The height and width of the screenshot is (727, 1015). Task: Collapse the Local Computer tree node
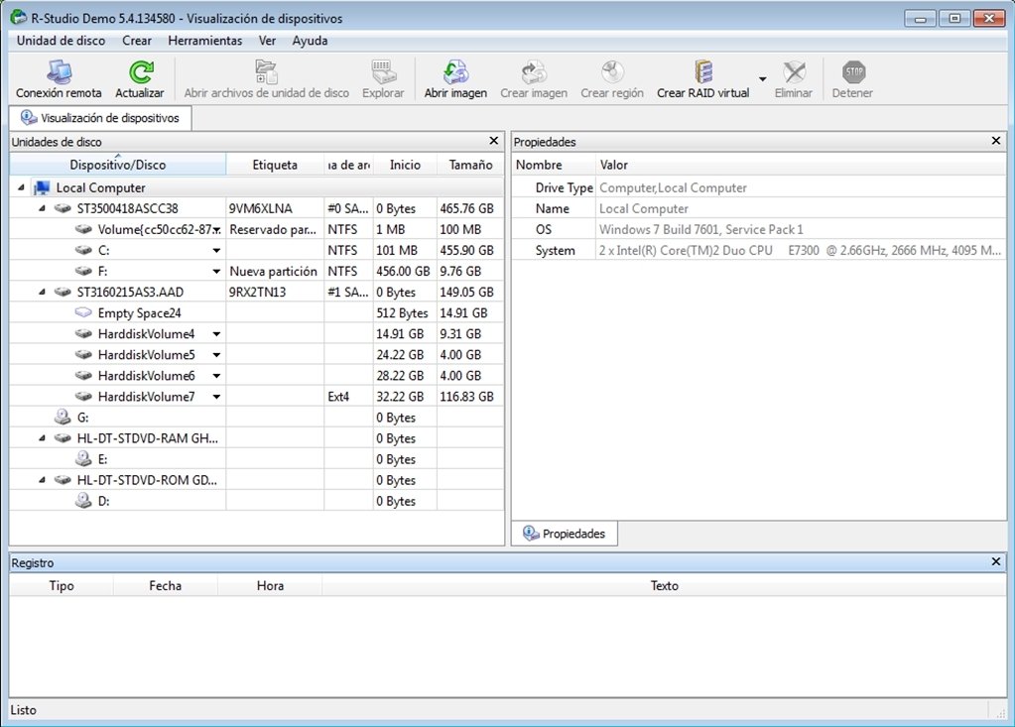click(x=22, y=187)
